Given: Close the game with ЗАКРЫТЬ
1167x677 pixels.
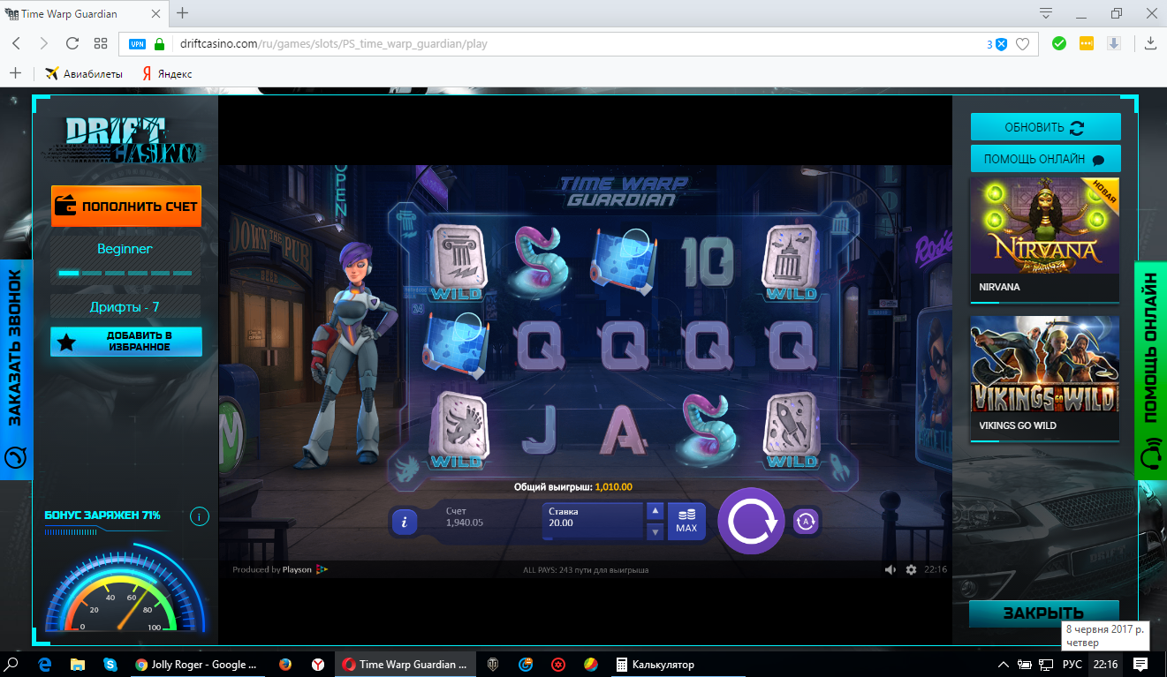Looking at the screenshot, I should coord(1043,613).
